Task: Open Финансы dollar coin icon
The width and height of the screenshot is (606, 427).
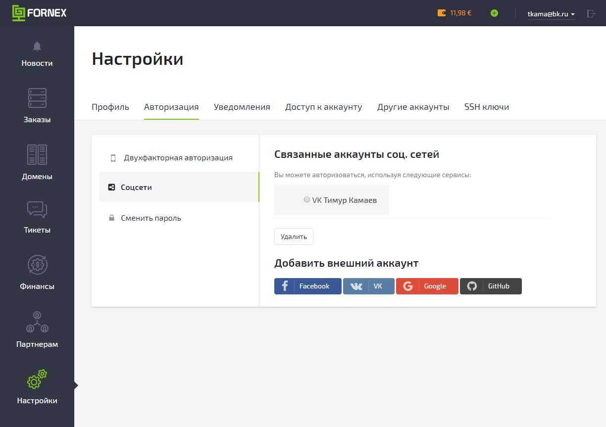Action: click(x=37, y=265)
